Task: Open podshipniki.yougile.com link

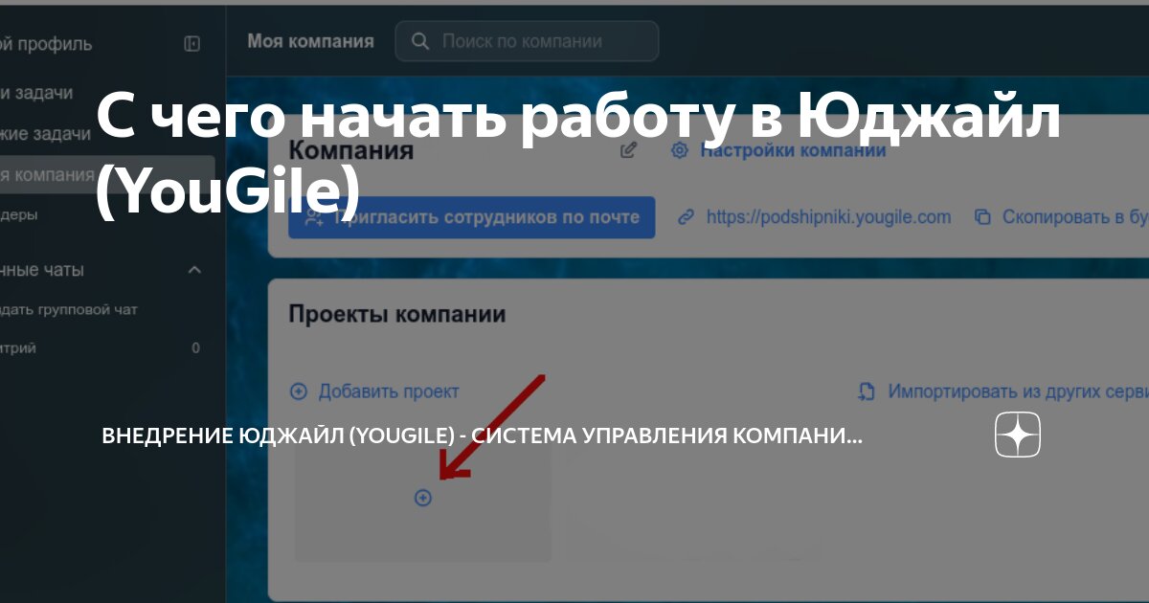Action: [x=829, y=217]
